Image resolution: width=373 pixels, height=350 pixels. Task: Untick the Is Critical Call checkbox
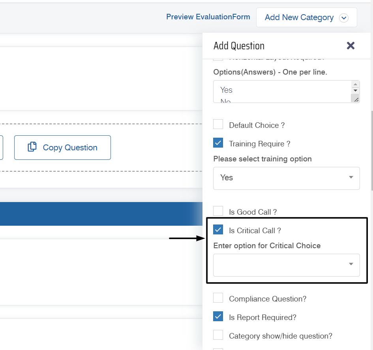click(218, 229)
